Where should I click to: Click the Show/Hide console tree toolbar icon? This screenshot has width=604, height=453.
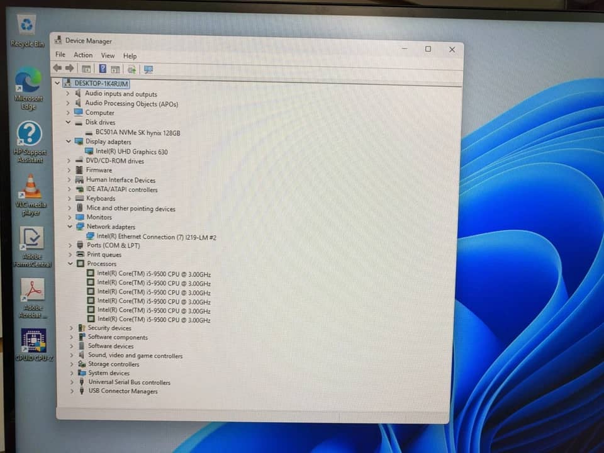86,69
